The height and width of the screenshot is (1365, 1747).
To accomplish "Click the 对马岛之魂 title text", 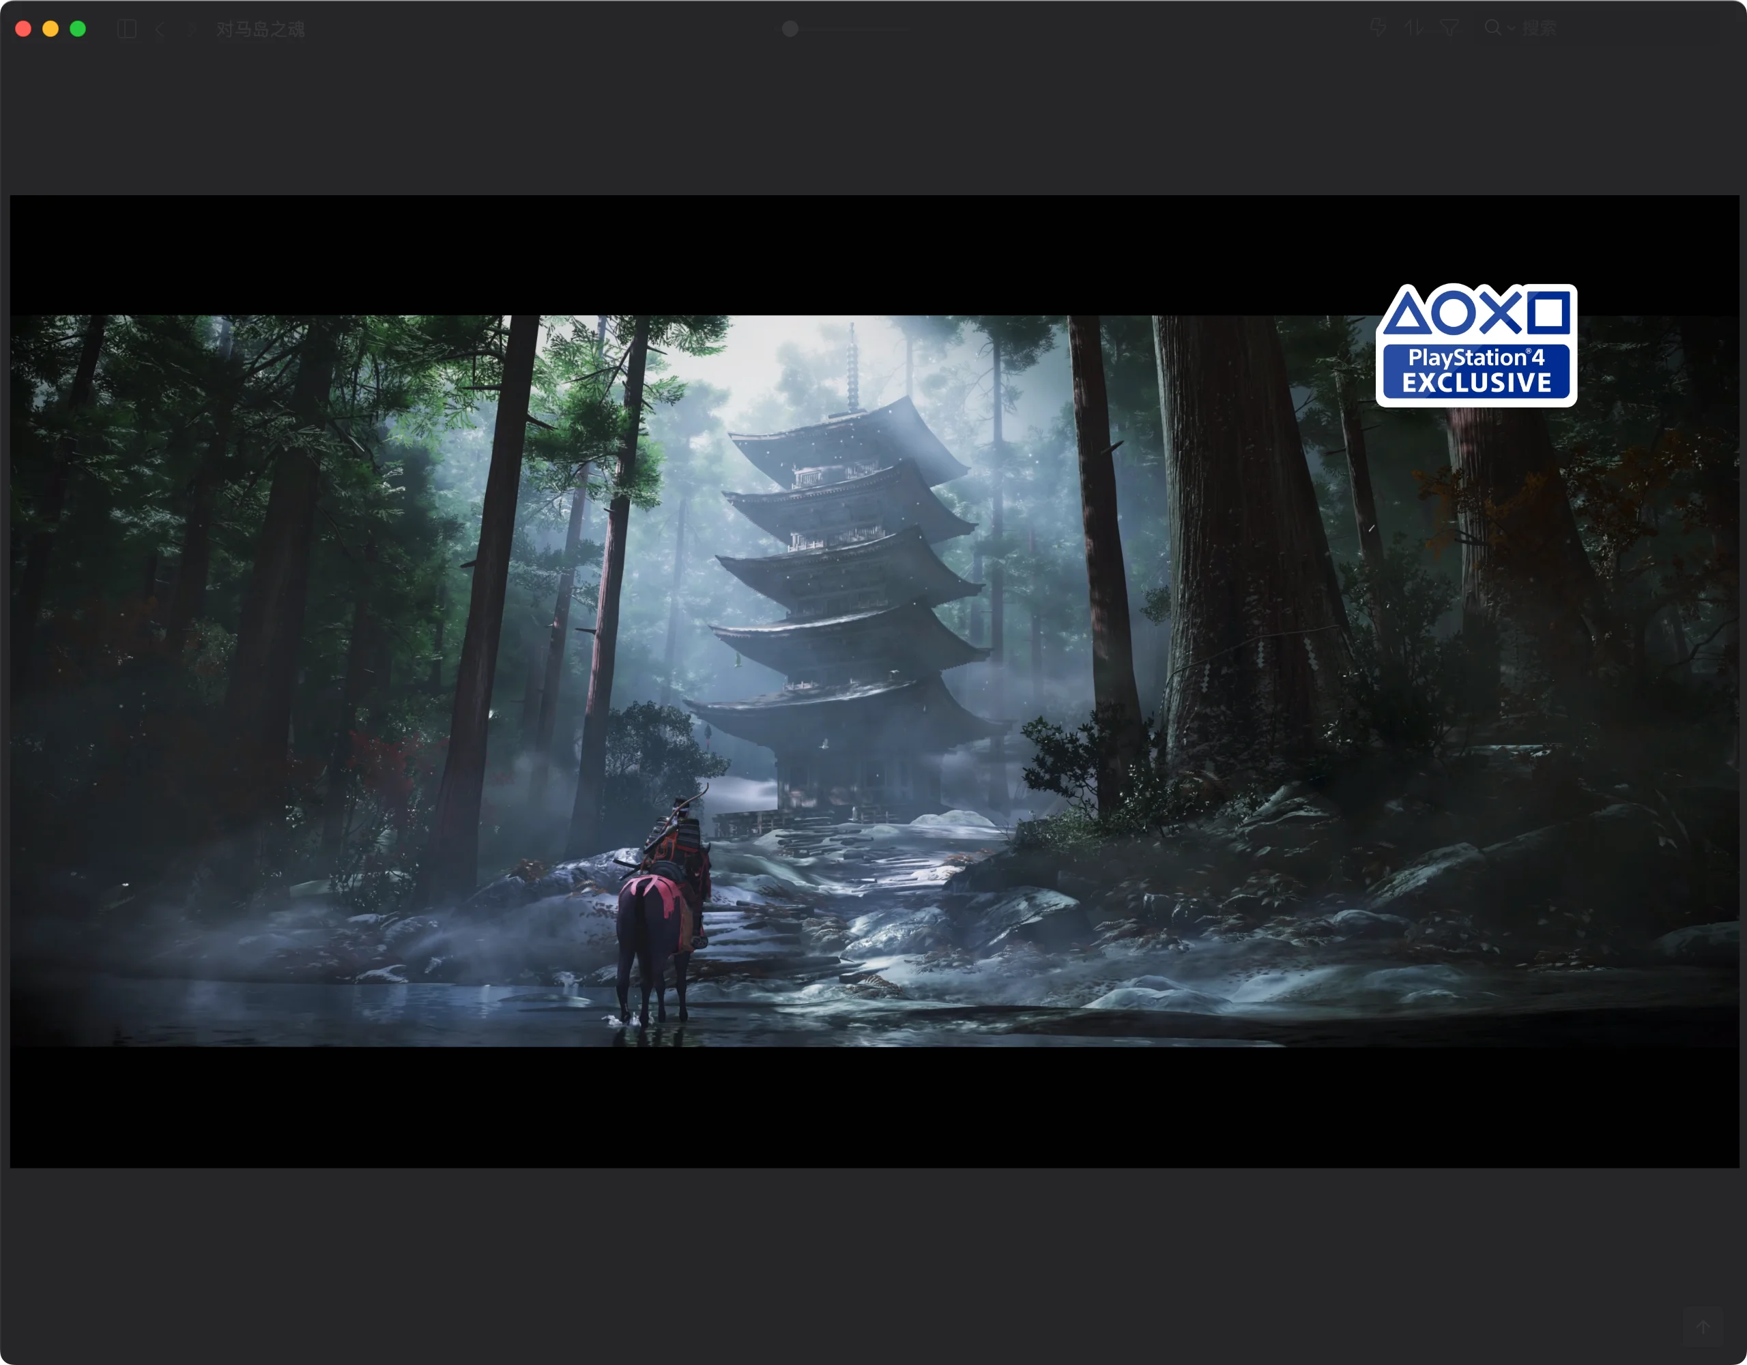I will (261, 29).
